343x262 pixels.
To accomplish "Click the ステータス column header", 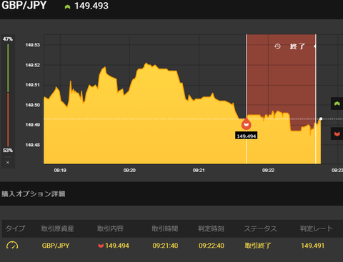I will [260, 228].
